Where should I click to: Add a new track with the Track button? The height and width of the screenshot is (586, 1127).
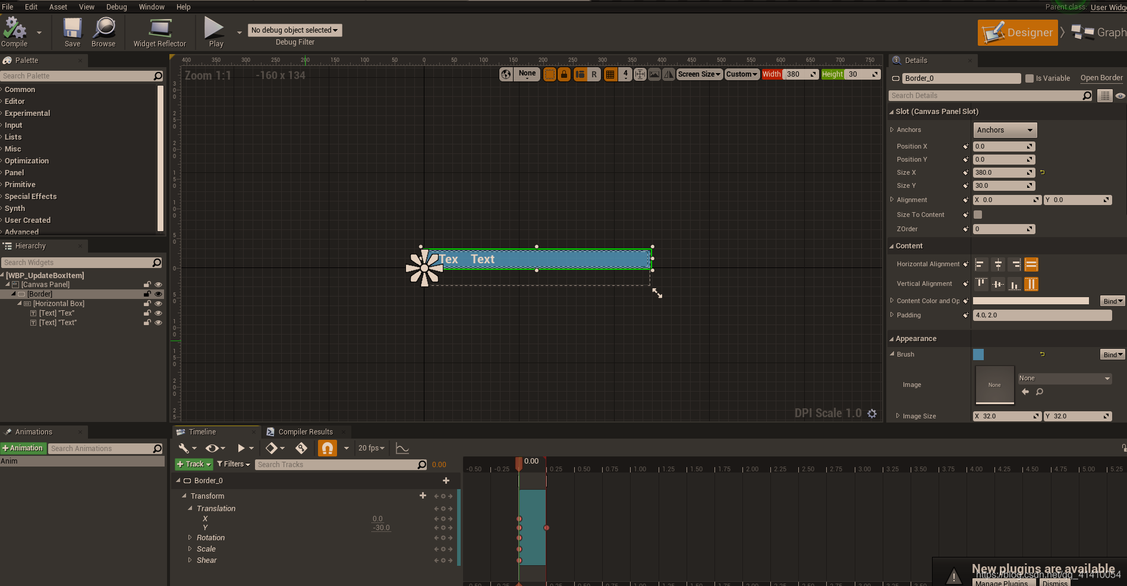[x=193, y=464]
